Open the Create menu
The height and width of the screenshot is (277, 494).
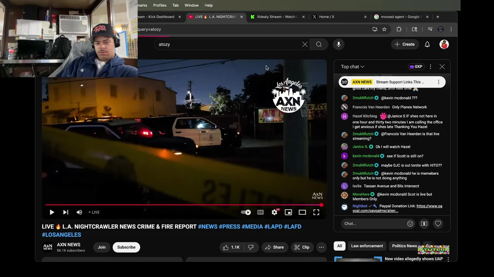point(404,44)
